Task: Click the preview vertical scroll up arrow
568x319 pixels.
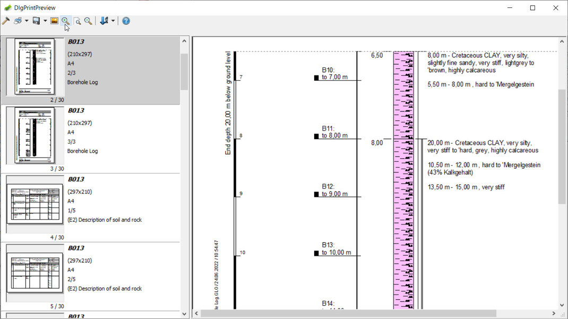Action: pyautogui.click(x=562, y=41)
